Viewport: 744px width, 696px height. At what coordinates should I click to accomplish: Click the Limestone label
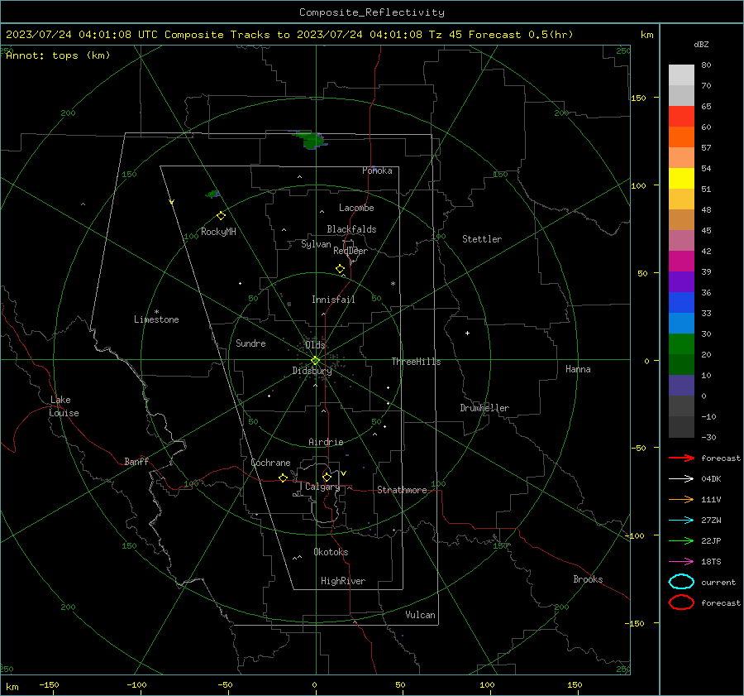coord(156,319)
